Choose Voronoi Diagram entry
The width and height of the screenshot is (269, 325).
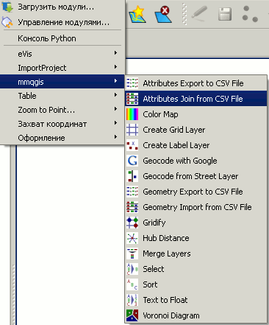click(196, 315)
